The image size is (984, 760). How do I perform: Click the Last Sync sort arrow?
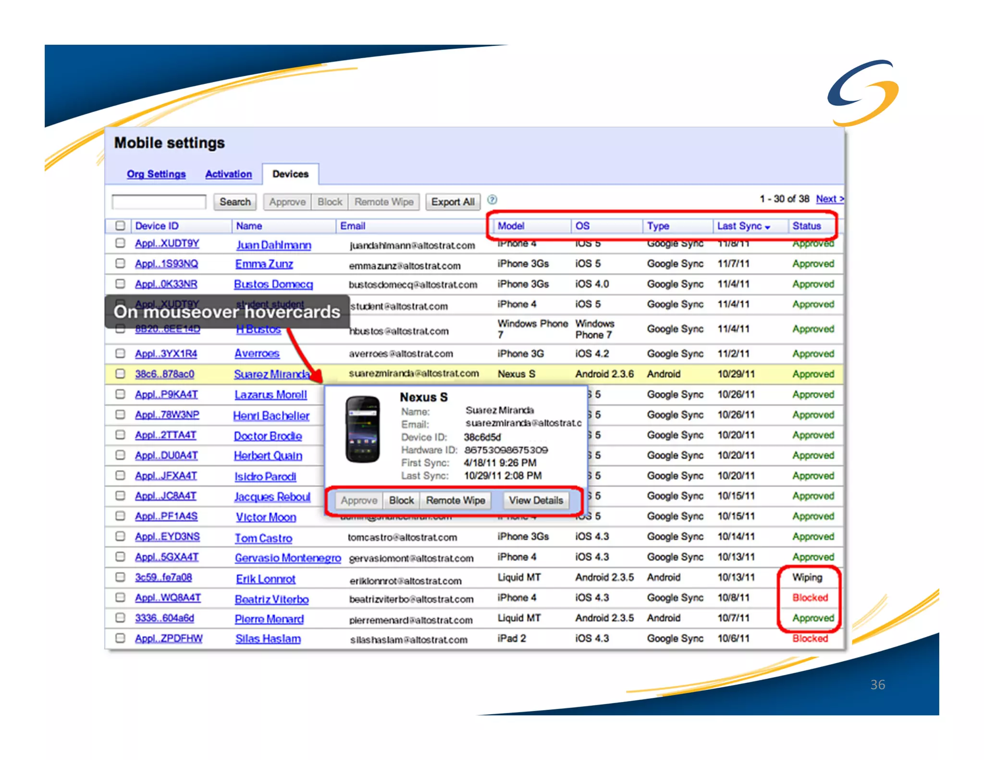[x=767, y=227]
